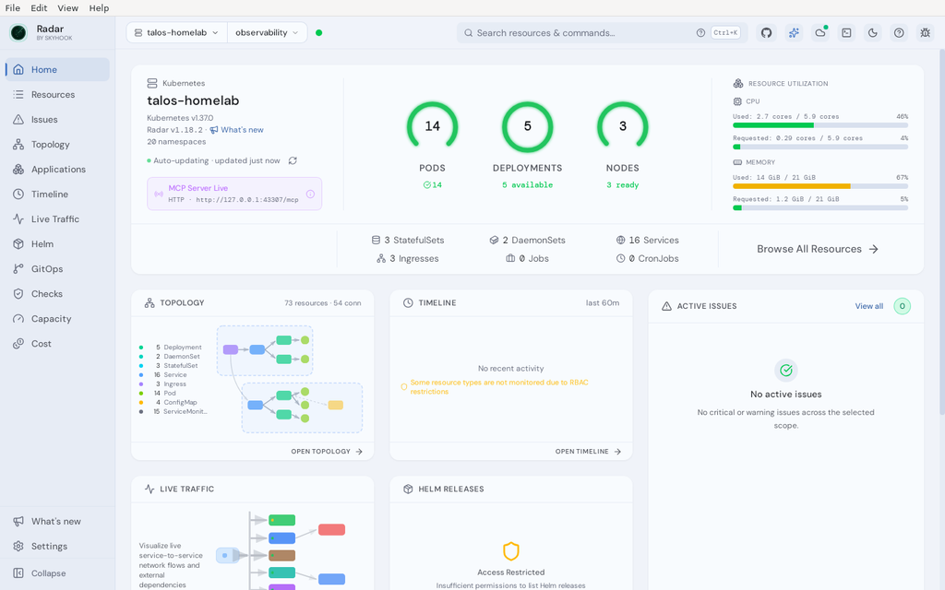Click the What's new link under Radar version
The width and height of the screenshot is (945, 590).
point(236,129)
